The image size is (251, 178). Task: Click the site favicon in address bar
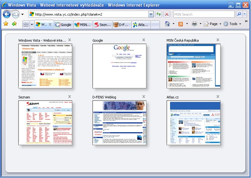coord(32,14)
